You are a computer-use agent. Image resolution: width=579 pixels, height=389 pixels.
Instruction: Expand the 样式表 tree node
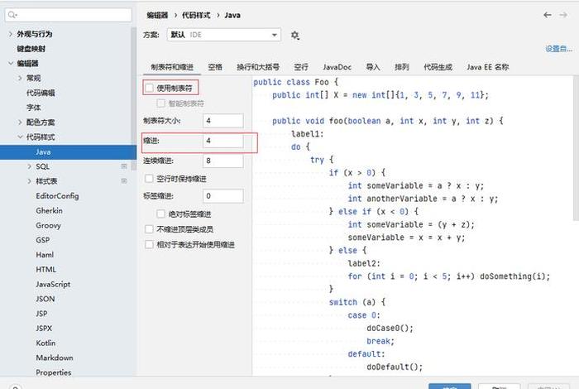click(x=29, y=181)
